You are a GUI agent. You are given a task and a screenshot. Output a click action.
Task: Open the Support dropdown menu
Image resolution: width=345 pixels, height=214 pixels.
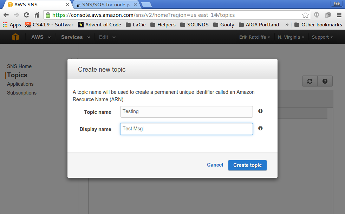(x=322, y=37)
